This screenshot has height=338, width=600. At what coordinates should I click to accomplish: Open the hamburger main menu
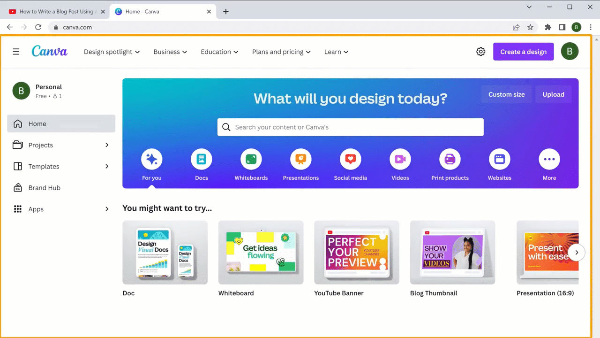click(16, 52)
